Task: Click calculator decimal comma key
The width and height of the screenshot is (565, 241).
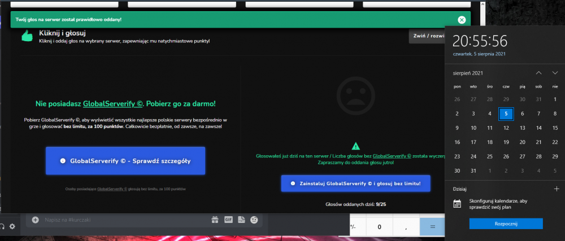Action: [x=406, y=227]
